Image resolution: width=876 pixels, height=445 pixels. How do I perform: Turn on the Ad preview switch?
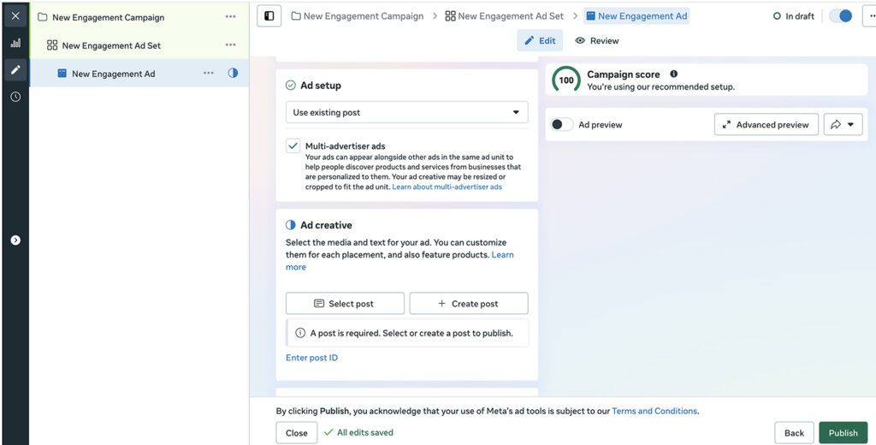pos(562,125)
